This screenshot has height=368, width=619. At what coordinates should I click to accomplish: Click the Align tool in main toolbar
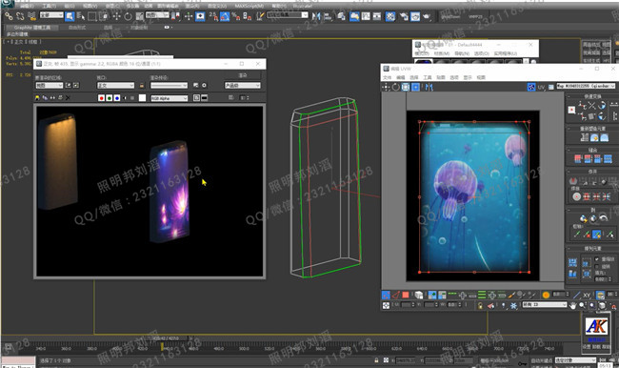328,16
